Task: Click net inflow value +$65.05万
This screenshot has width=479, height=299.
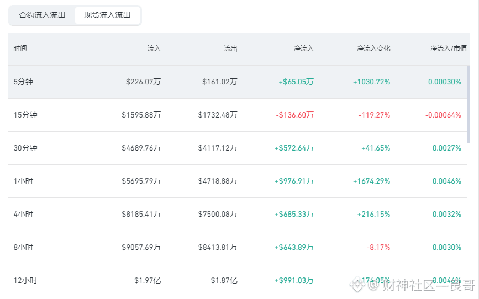Action: point(296,82)
